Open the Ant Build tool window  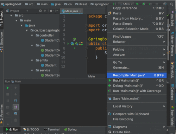[172, 18]
